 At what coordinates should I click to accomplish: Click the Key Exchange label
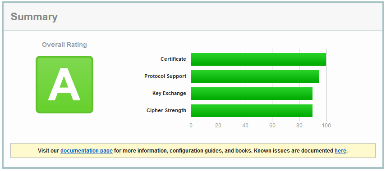coord(169,93)
